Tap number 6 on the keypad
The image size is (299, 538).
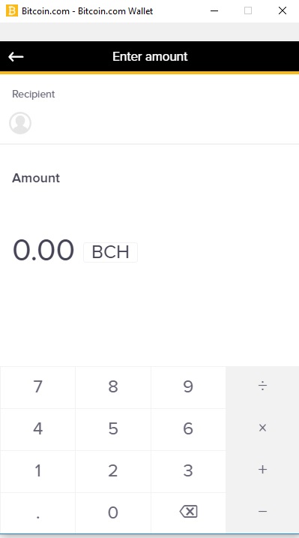tap(188, 429)
